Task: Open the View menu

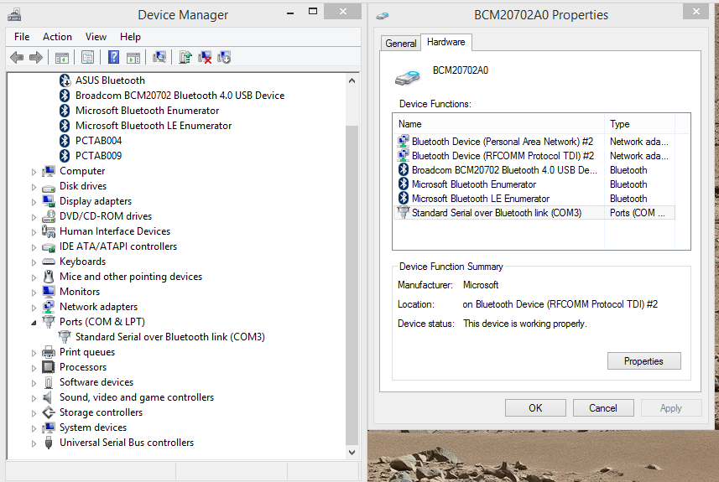Action: pos(96,37)
